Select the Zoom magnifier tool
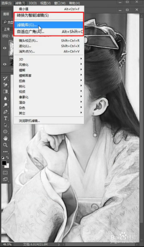144x247 pixels. click(x=5, y=145)
